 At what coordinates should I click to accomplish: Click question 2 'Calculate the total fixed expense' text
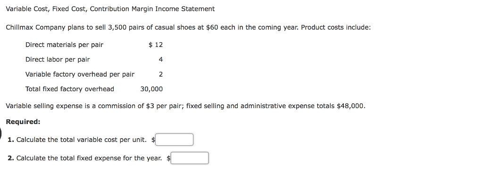(x=89, y=158)
